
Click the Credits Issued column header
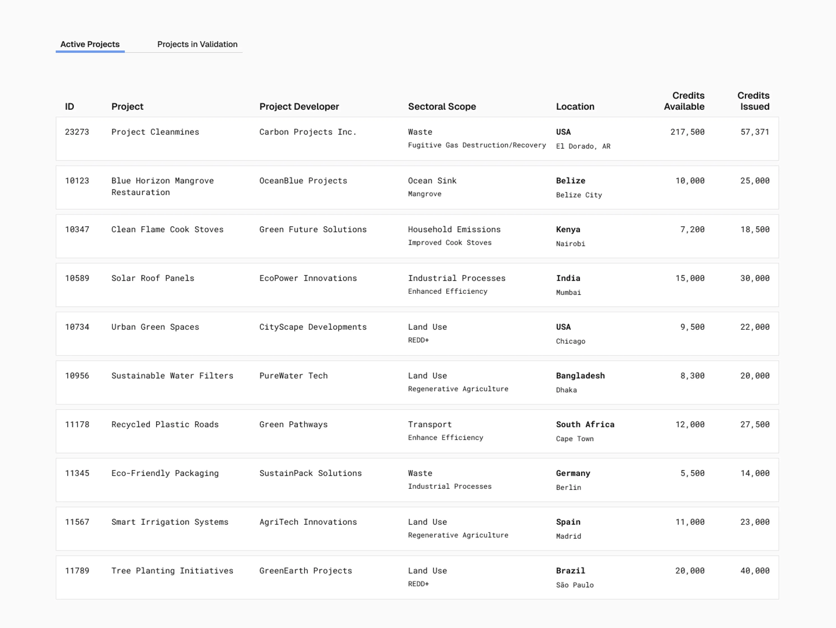[x=753, y=101]
